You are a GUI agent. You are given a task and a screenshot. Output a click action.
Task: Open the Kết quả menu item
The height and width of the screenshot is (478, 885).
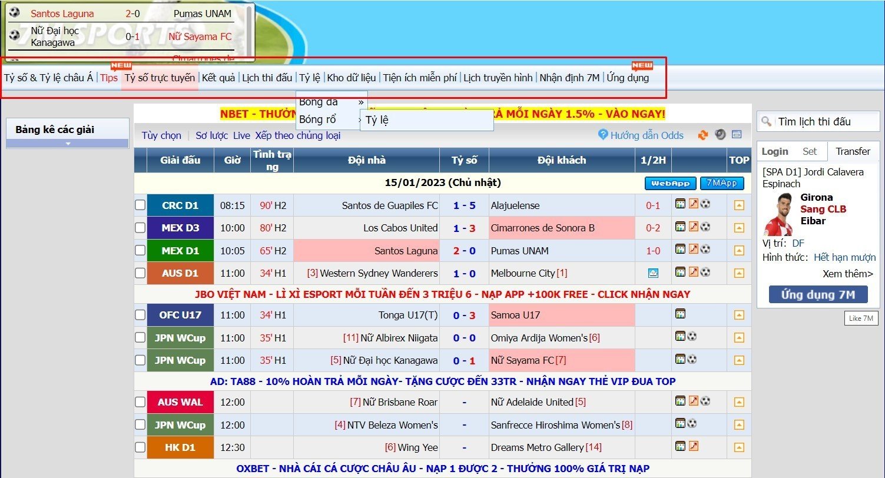tap(218, 78)
